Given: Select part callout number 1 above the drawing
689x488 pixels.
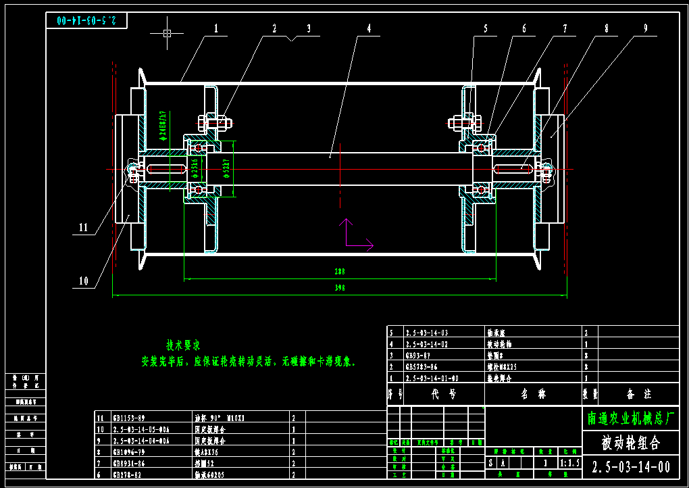Looking at the screenshot, I should pos(215,29).
